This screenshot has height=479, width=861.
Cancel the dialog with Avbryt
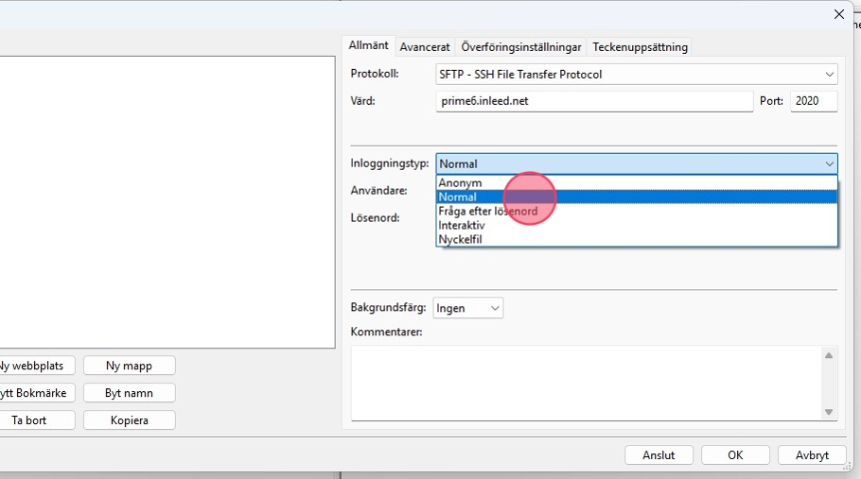[x=811, y=455]
